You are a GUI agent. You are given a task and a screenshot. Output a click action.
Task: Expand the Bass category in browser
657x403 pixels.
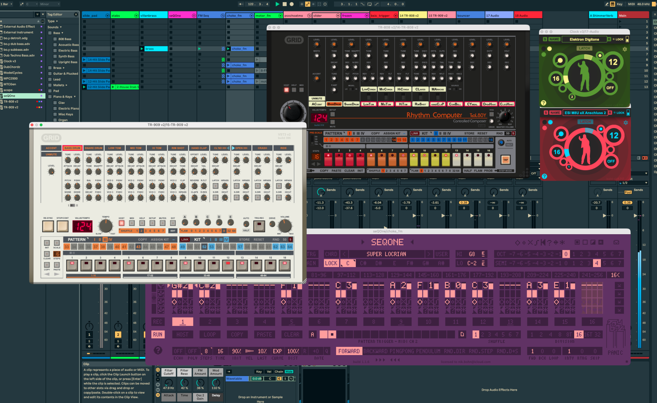62,33
